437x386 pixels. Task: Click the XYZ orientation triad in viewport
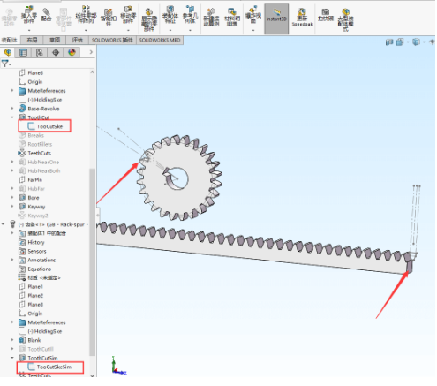[x=118, y=366]
